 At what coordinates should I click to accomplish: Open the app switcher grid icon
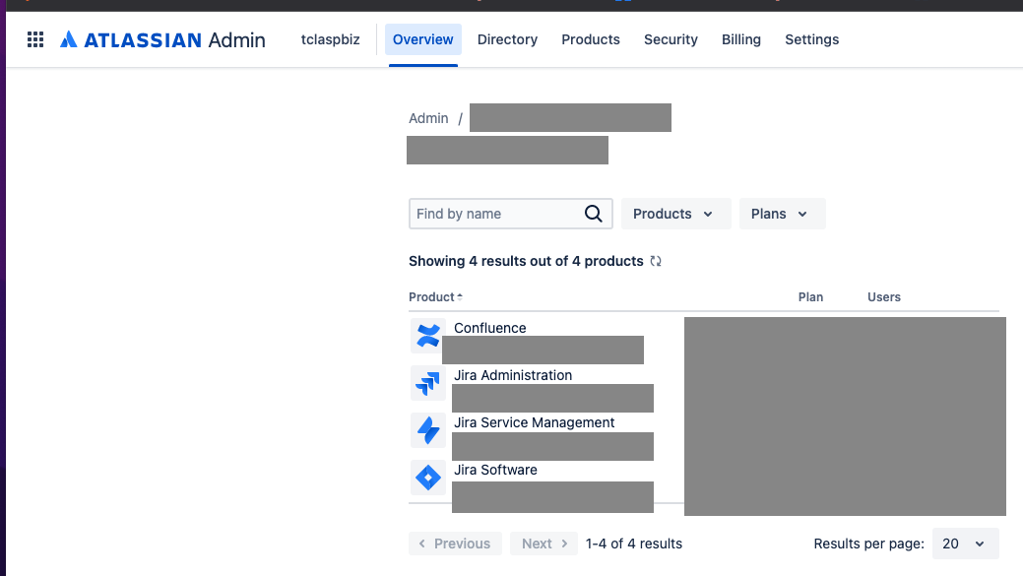point(35,39)
